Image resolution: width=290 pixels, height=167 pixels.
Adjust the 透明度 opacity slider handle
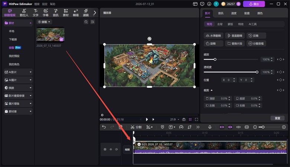click(x=257, y=72)
